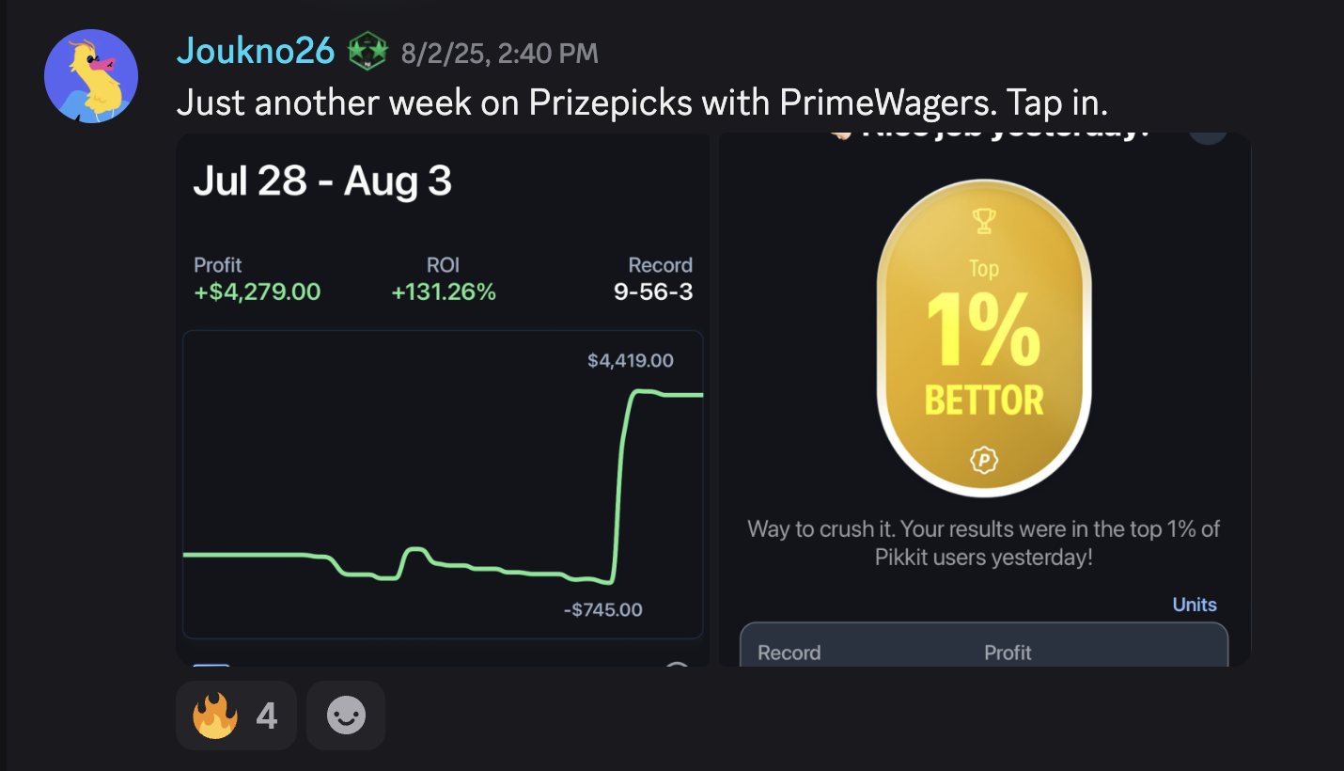
Task: Click the 8/2/25, 2:40 PM timestamp
Action: point(499,54)
